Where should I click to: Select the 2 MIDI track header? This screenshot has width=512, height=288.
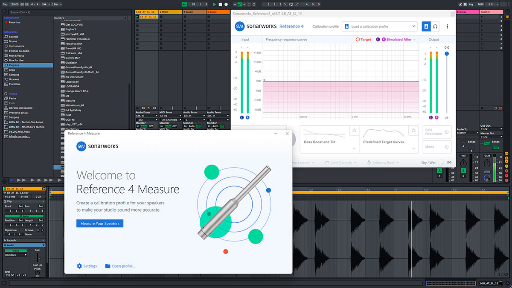(170, 12)
